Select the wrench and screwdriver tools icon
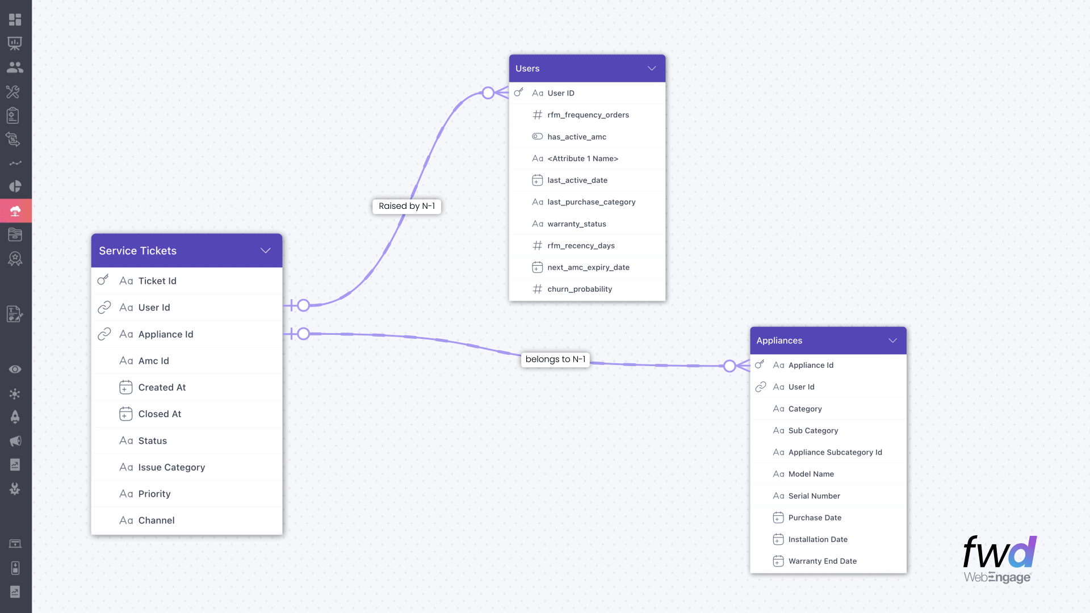The width and height of the screenshot is (1090, 613). tap(13, 92)
